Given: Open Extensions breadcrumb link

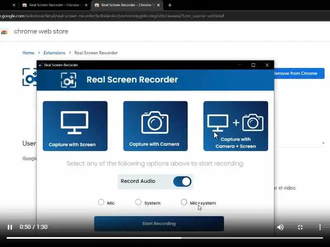Looking at the screenshot, I should [x=54, y=53].
